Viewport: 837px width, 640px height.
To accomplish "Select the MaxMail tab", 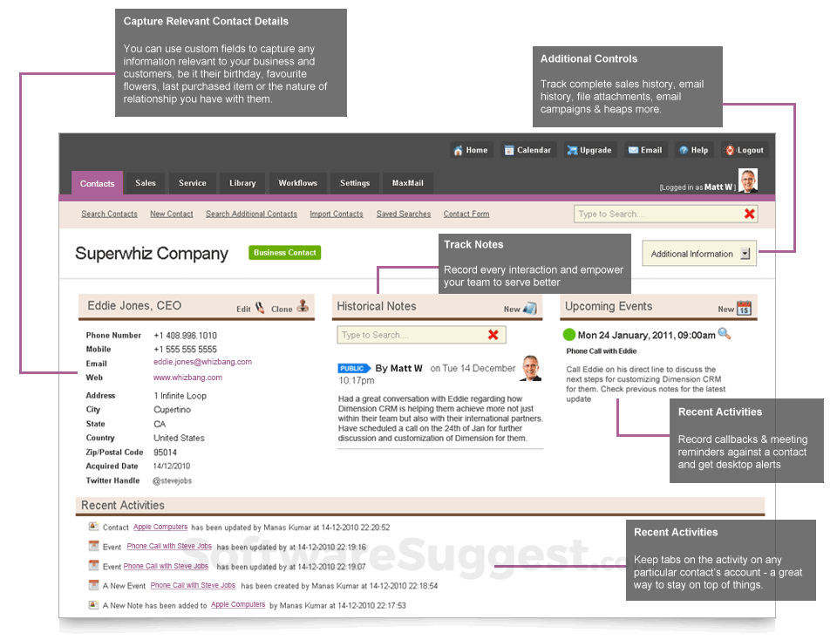I will pyautogui.click(x=407, y=183).
